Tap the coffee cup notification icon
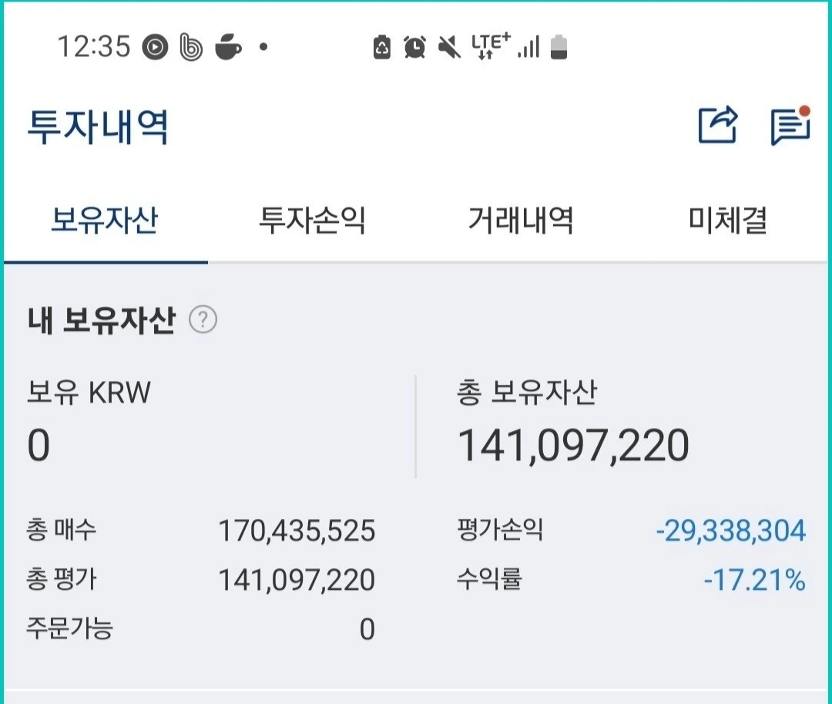The width and height of the screenshot is (832, 704). pos(228,47)
